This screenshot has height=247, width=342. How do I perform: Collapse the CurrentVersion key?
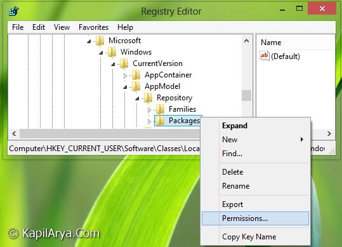coord(113,64)
